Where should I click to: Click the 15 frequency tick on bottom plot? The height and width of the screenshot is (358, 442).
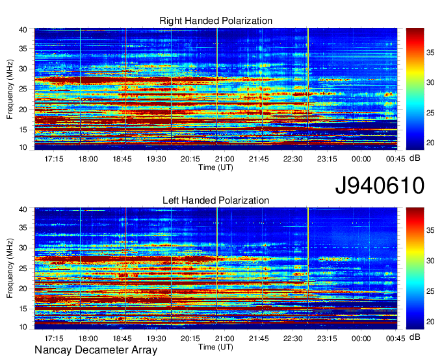(23, 309)
